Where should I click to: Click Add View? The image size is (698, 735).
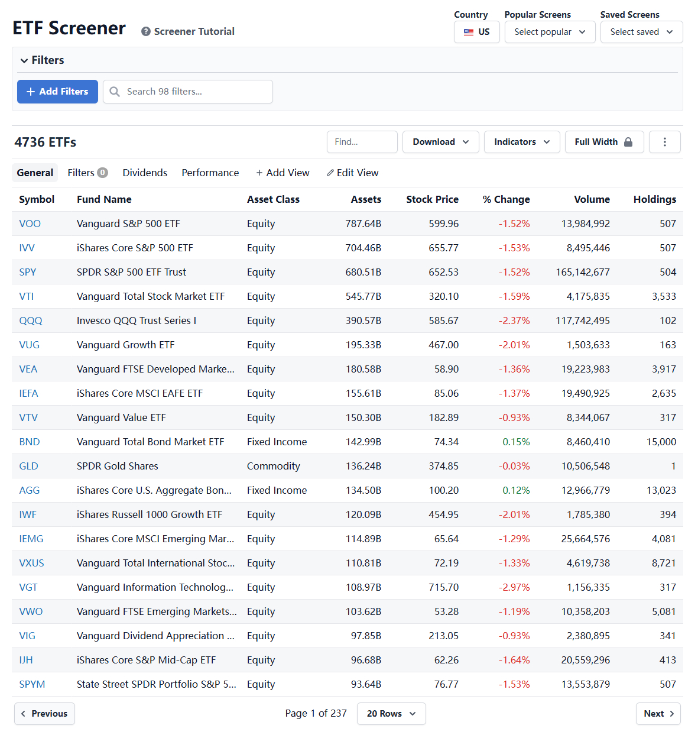point(283,173)
